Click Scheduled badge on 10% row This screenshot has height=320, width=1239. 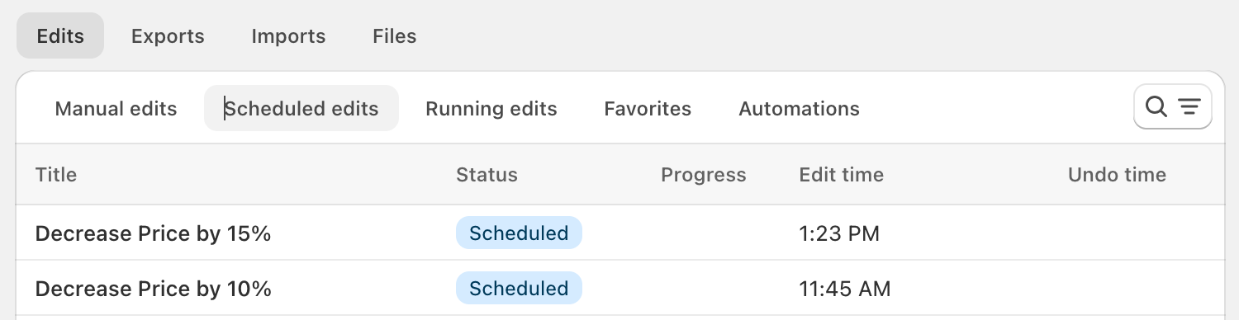click(519, 289)
